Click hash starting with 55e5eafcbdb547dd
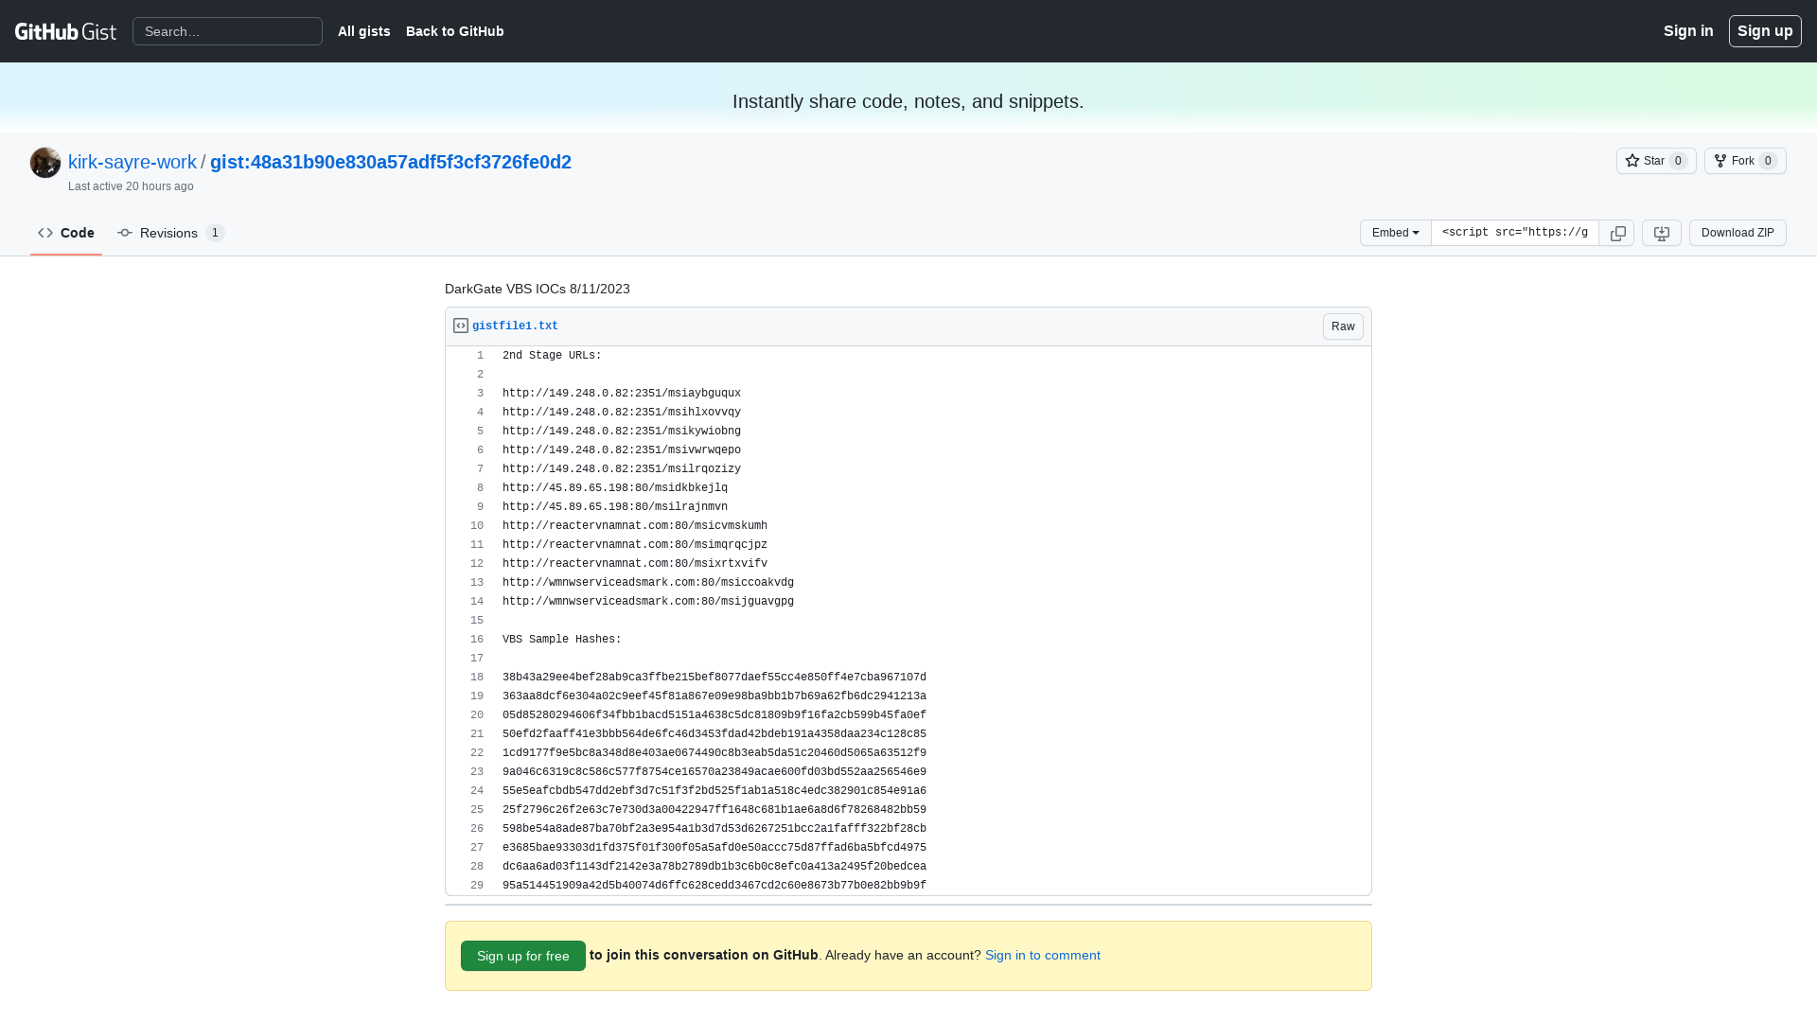The width and height of the screenshot is (1817, 1022). [714, 791]
